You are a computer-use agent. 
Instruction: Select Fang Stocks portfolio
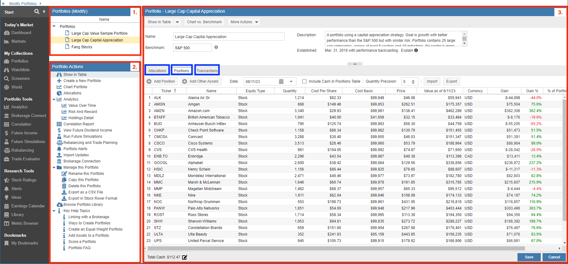[x=82, y=47]
